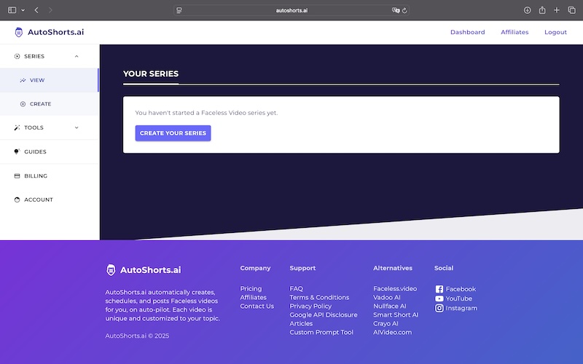This screenshot has height=364, width=583.
Task: Click the Create Your Series button
Action: click(x=173, y=133)
